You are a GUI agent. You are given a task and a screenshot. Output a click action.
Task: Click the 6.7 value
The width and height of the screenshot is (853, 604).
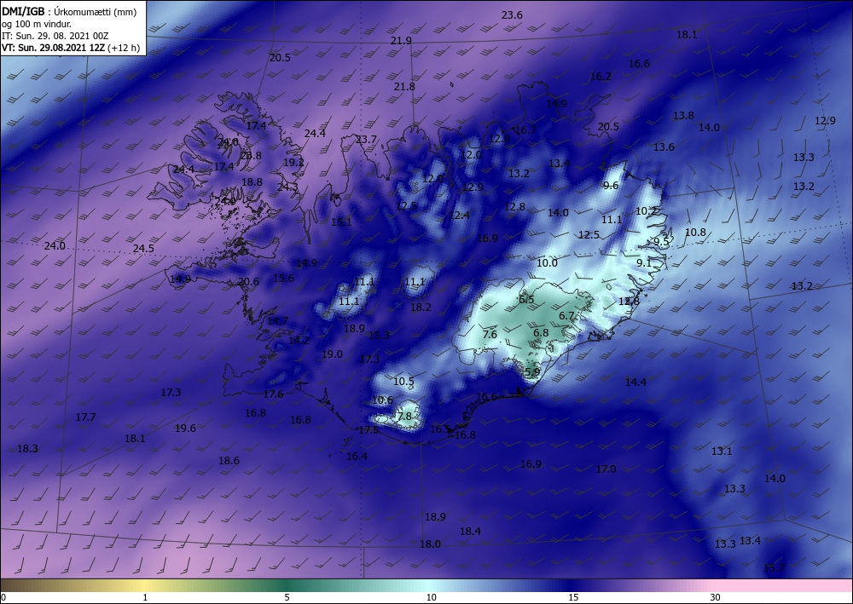coord(567,316)
